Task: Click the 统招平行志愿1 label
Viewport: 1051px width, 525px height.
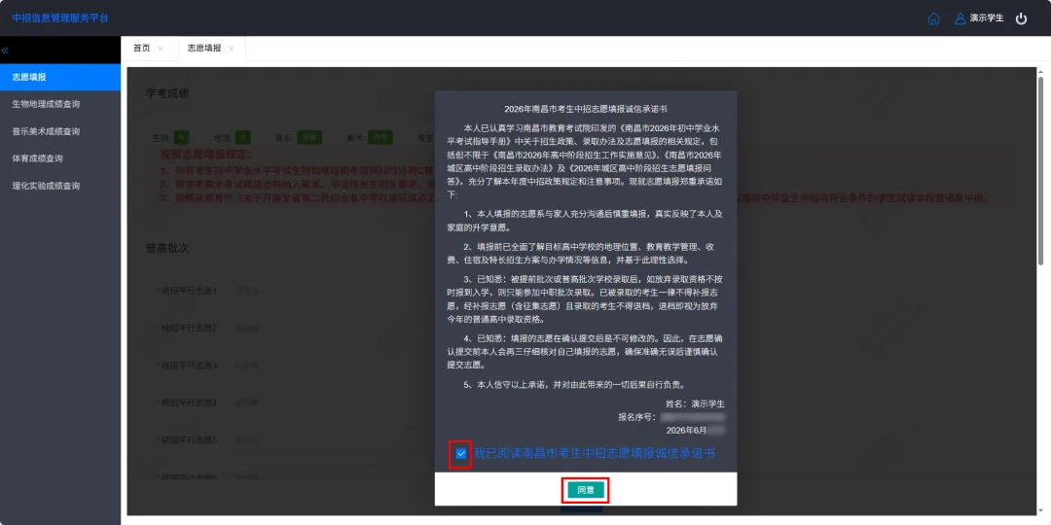Action: pos(187,292)
